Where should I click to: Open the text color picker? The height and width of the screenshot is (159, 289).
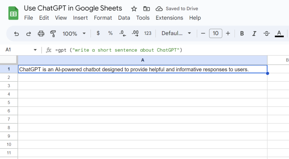279,34
